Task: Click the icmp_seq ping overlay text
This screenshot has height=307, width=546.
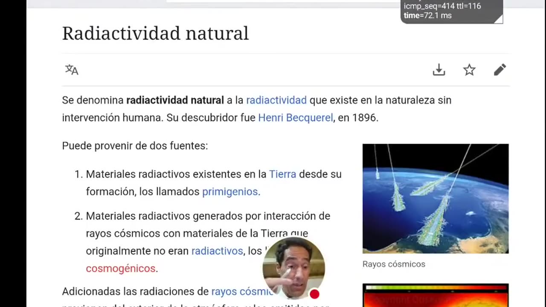Action: tap(442, 6)
